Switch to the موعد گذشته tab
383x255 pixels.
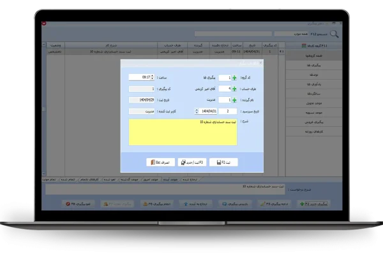pos(130,180)
